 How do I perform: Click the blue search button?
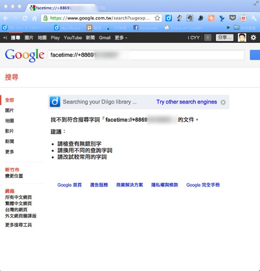click(x=255, y=55)
